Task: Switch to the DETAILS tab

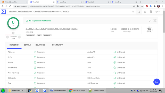Action: pos(27,45)
